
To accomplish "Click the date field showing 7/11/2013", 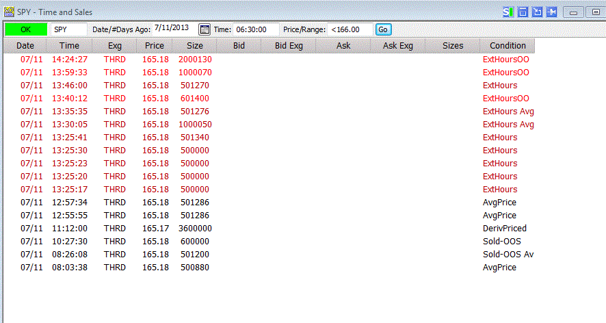I will pyautogui.click(x=174, y=29).
